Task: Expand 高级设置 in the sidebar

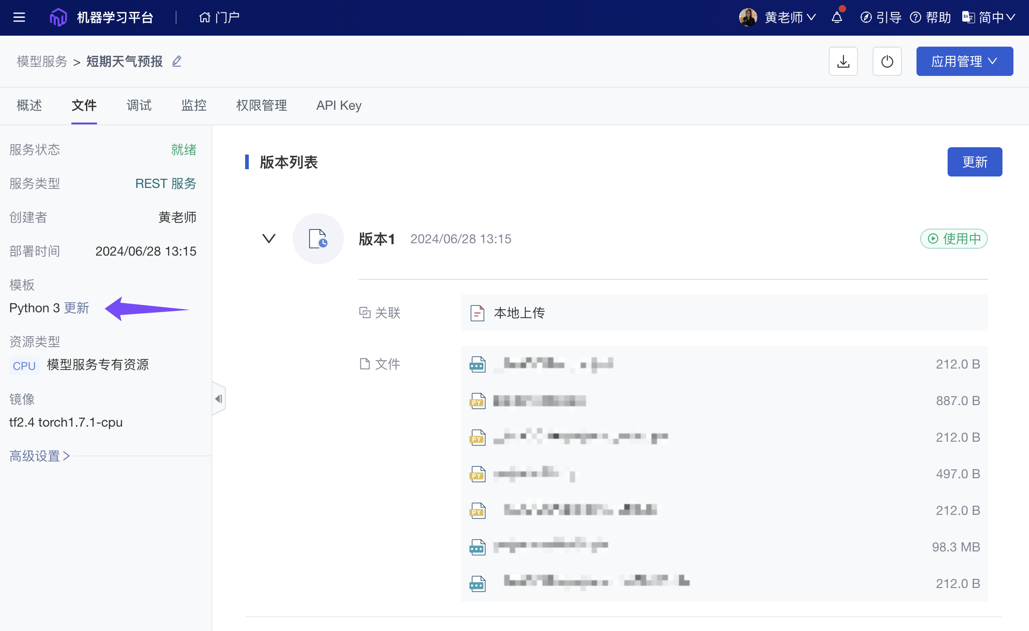Action: pyautogui.click(x=39, y=456)
